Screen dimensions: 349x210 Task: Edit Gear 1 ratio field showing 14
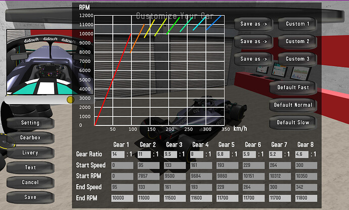pyautogui.click(x=118, y=154)
